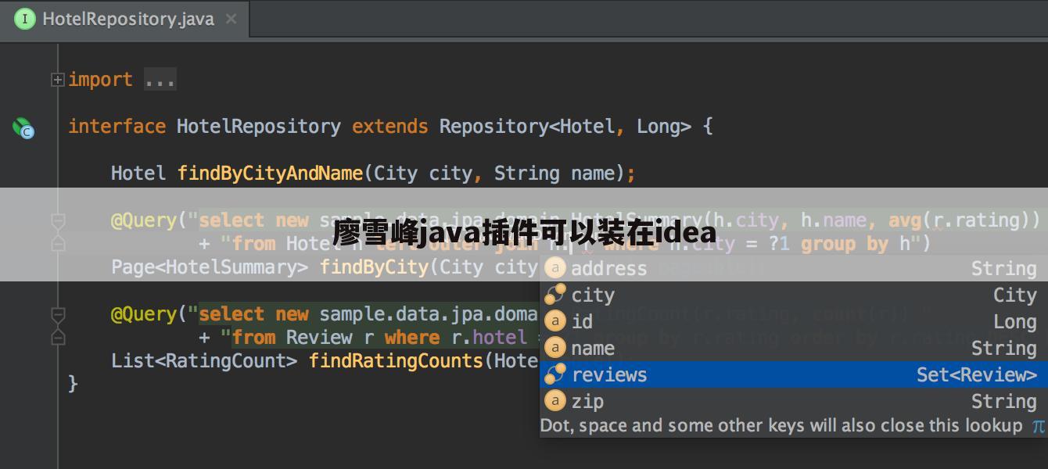Screen dimensions: 1048x469
Task: Click the interface icon on the HotelRepository.java tab
Action: (x=24, y=19)
